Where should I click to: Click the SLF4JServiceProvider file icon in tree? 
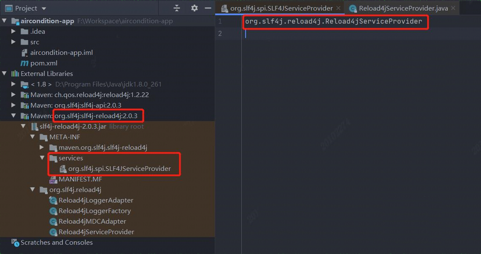63,169
